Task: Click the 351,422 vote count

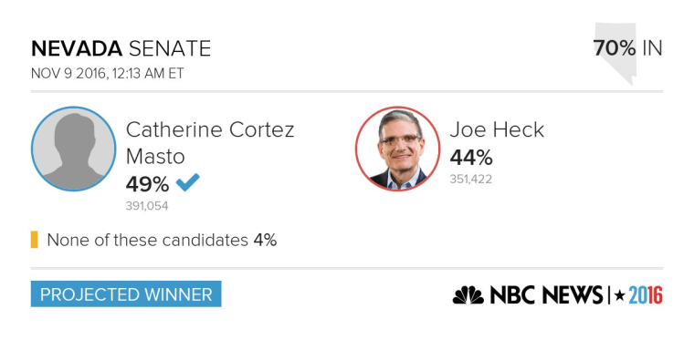Action: coord(471,180)
